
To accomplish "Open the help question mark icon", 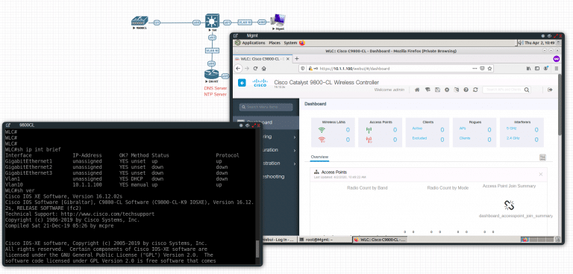I will [466, 90].
